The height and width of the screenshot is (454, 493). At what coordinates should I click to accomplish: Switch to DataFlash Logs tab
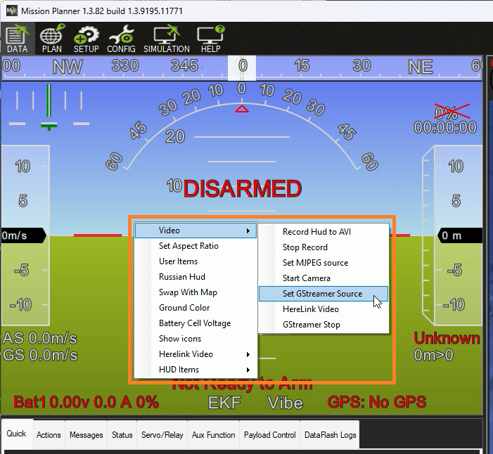coord(330,435)
